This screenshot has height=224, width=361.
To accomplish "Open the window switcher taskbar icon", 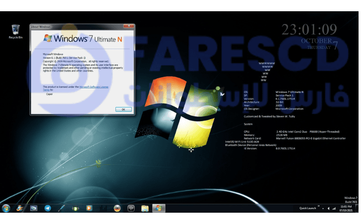I will (34, 208).
